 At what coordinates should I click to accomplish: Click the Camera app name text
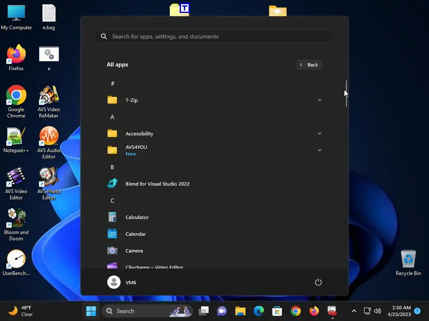pyautogui.click(x=134, y=251)
